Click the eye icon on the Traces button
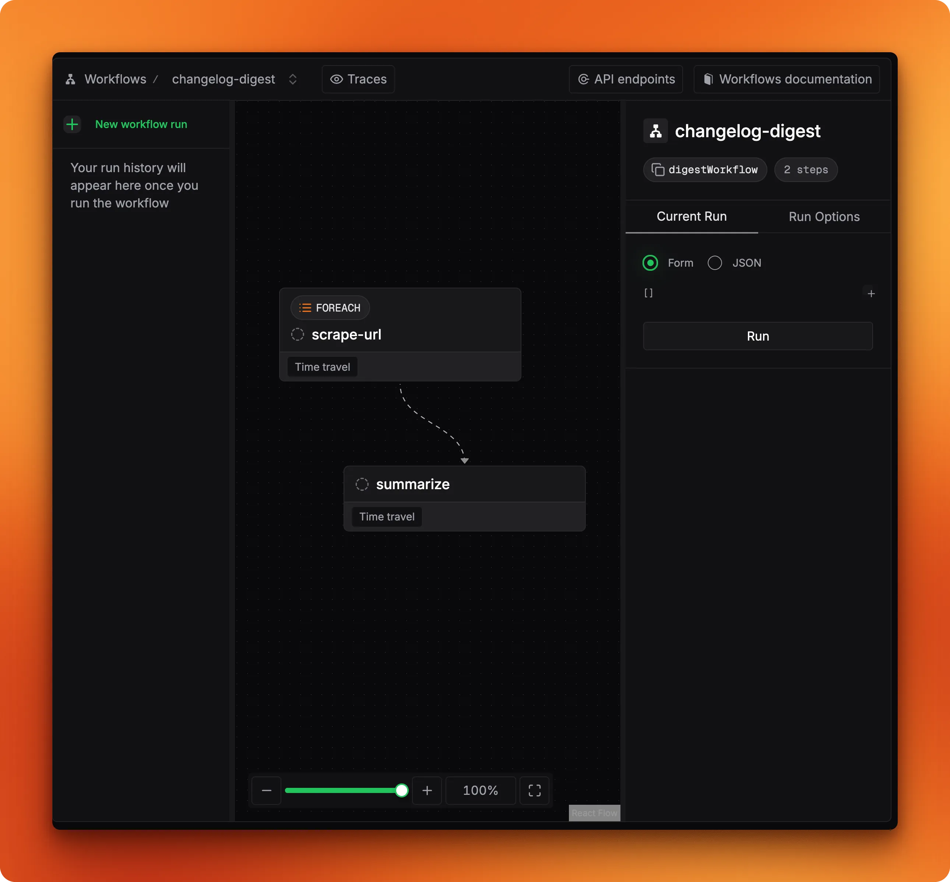The height and width of the screenshot is (882, 950). (337, 79)
